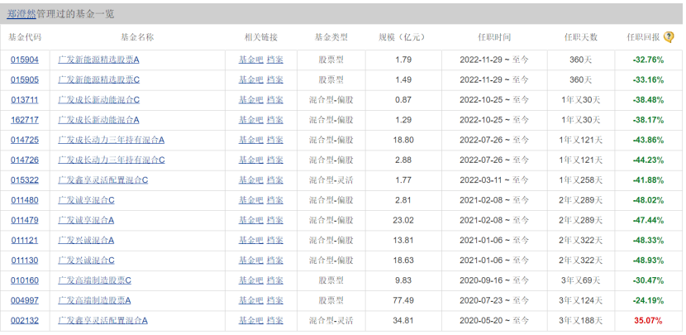Image resolution: width=686 pixels, height=335 pixels.
Task: Open 档案 link in the 011479 row
Action: [x=274, y=220]
